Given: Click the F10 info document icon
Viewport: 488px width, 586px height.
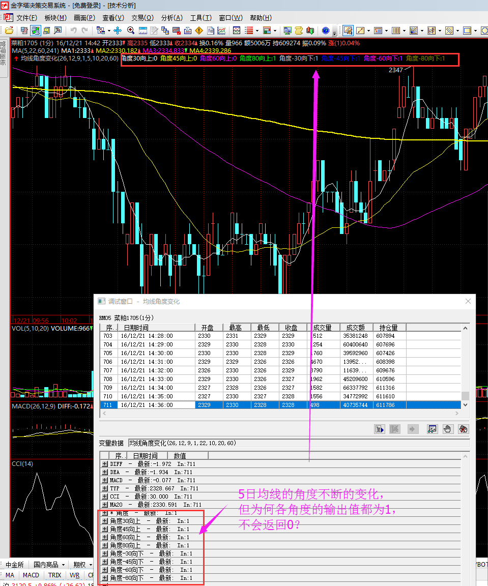Looking at the screenshot, I should point(211,31).
